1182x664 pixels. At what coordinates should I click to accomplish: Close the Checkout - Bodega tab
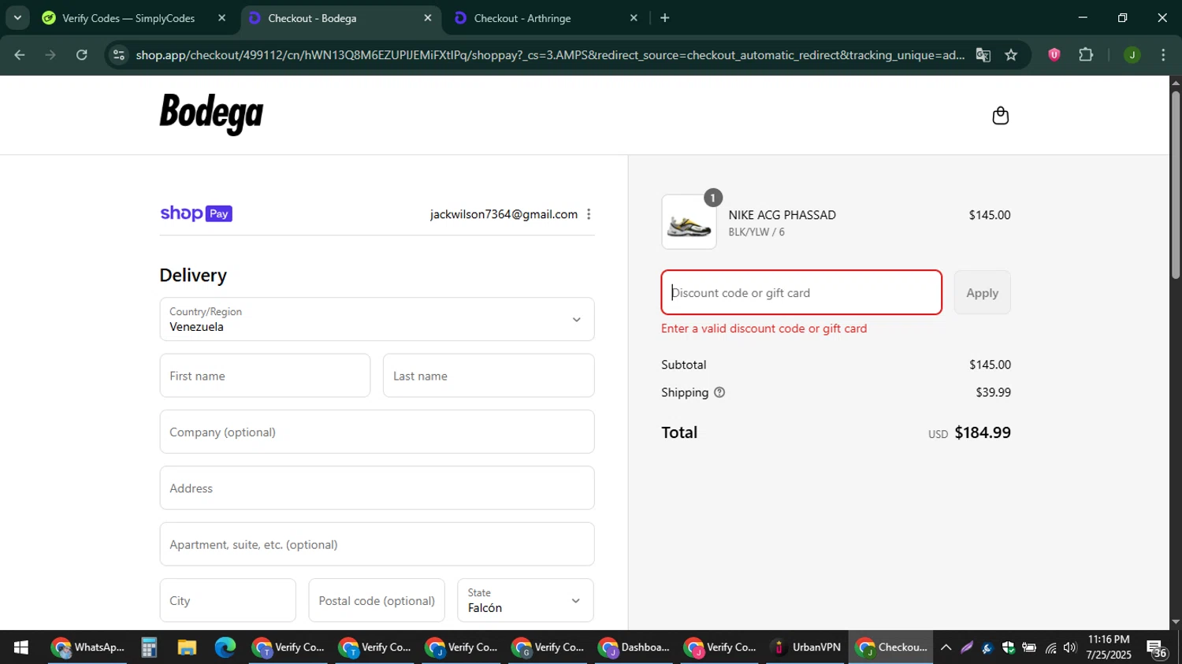428,17
